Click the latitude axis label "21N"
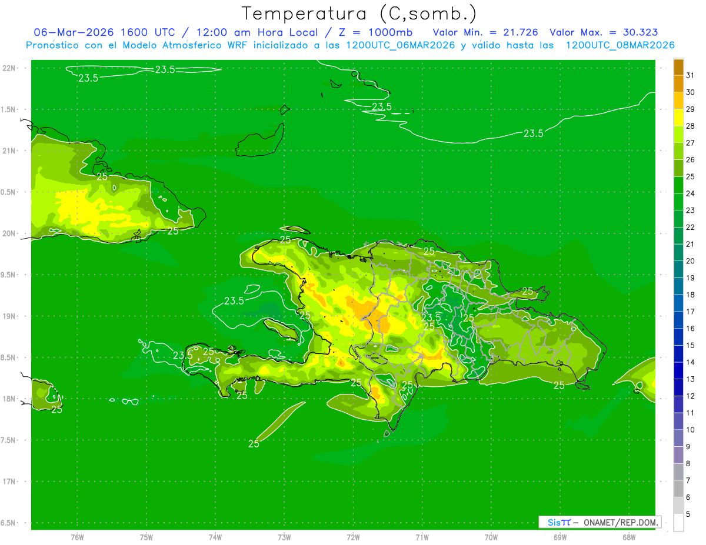This screenshot has height=545, width=706. tap(9, 151)
